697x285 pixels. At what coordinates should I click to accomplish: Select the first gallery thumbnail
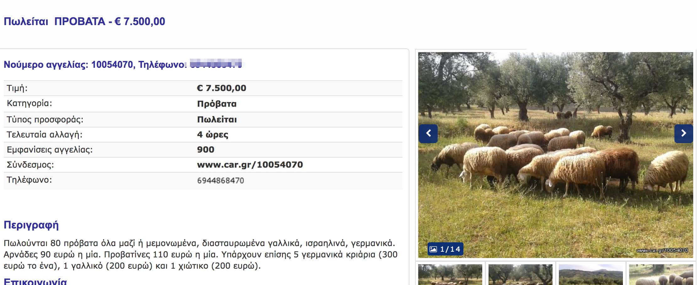coord(450,275)
